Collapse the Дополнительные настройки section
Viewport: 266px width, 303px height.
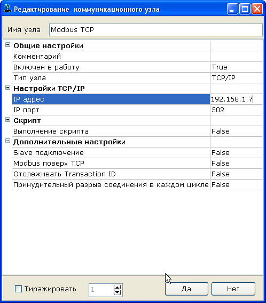pos(7,141)
